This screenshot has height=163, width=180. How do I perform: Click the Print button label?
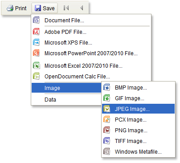point(21,8)
